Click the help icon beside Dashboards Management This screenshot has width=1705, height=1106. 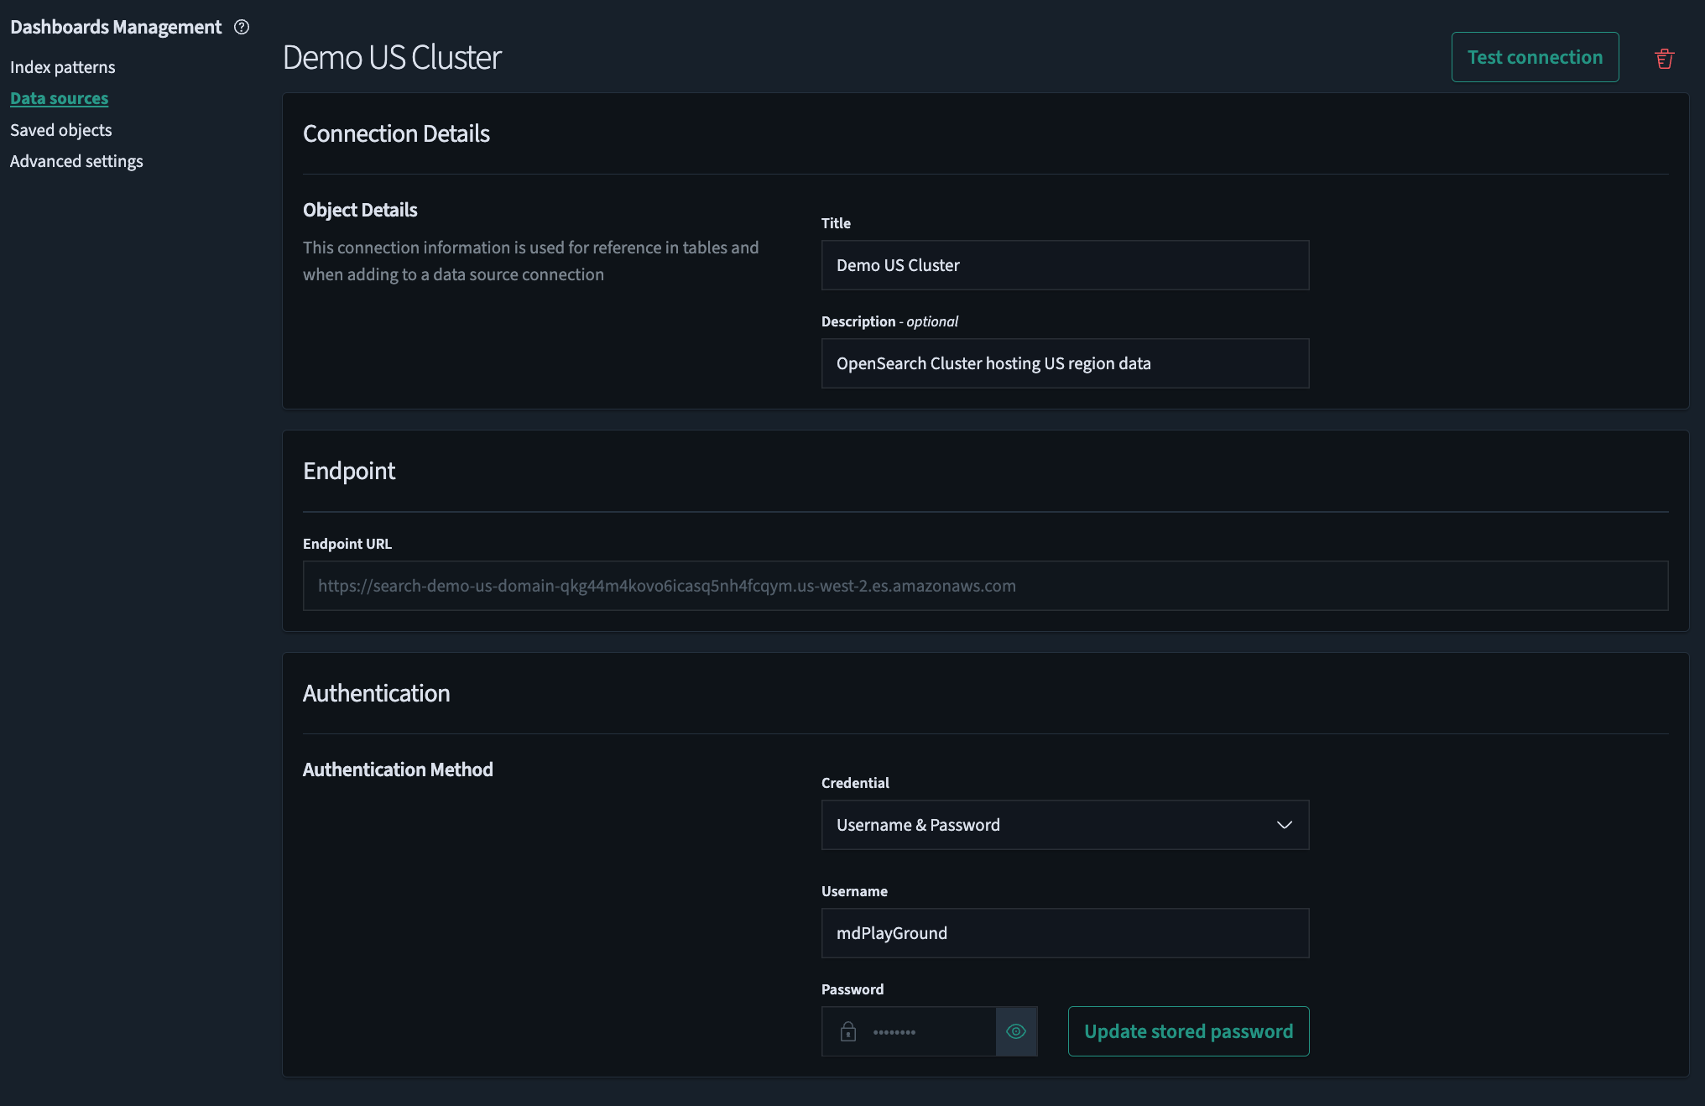point(242,27)
